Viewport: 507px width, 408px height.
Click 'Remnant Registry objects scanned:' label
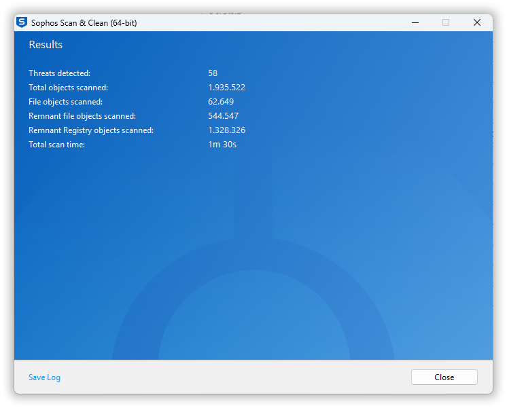(x=91, y=130)
